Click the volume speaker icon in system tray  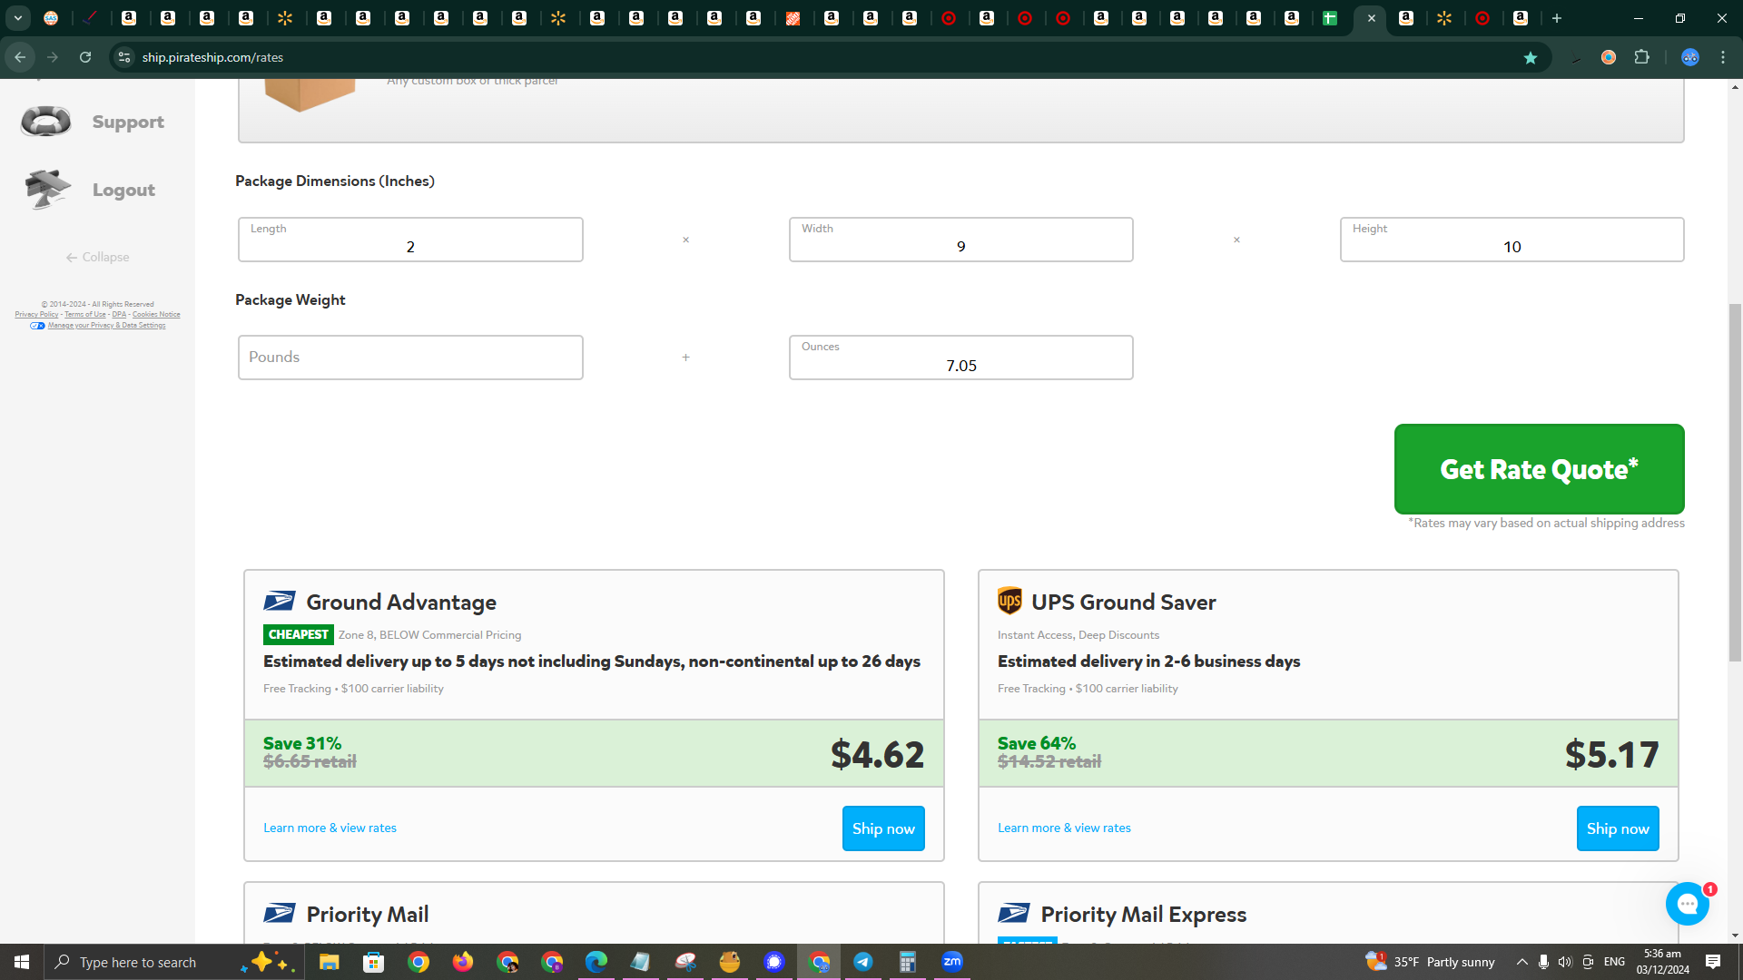[x=1564, y=962]
